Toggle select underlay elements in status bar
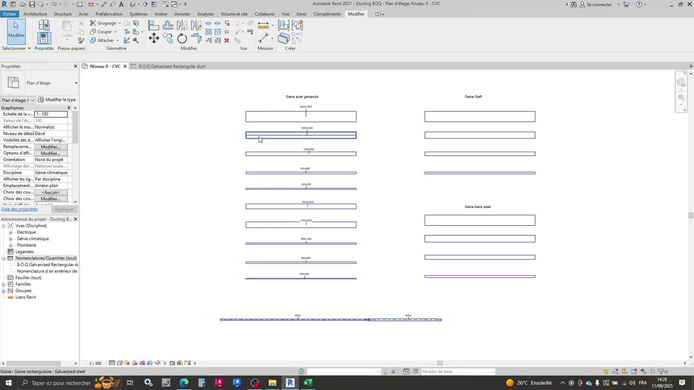This screenshot has height=390, width=694. pyautogui.click(x=615, y=372)
